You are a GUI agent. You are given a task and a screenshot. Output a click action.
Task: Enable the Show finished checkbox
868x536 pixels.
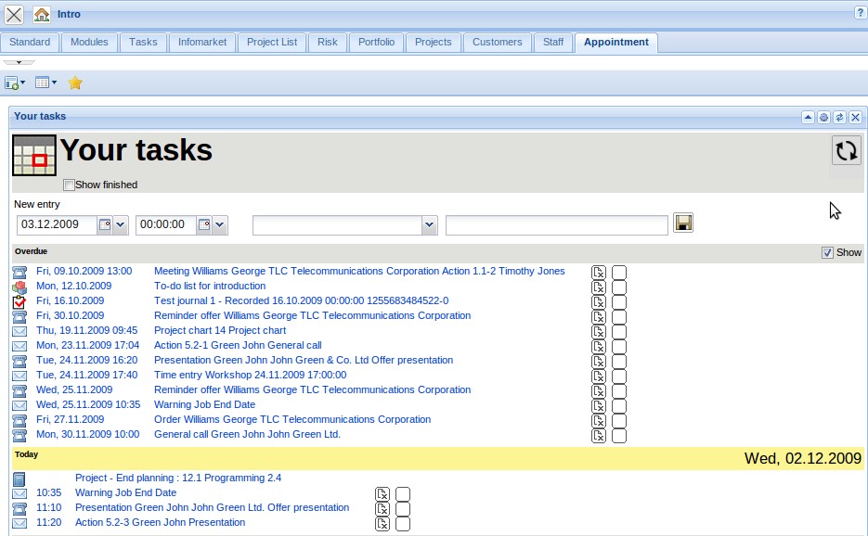coord(69,185)
